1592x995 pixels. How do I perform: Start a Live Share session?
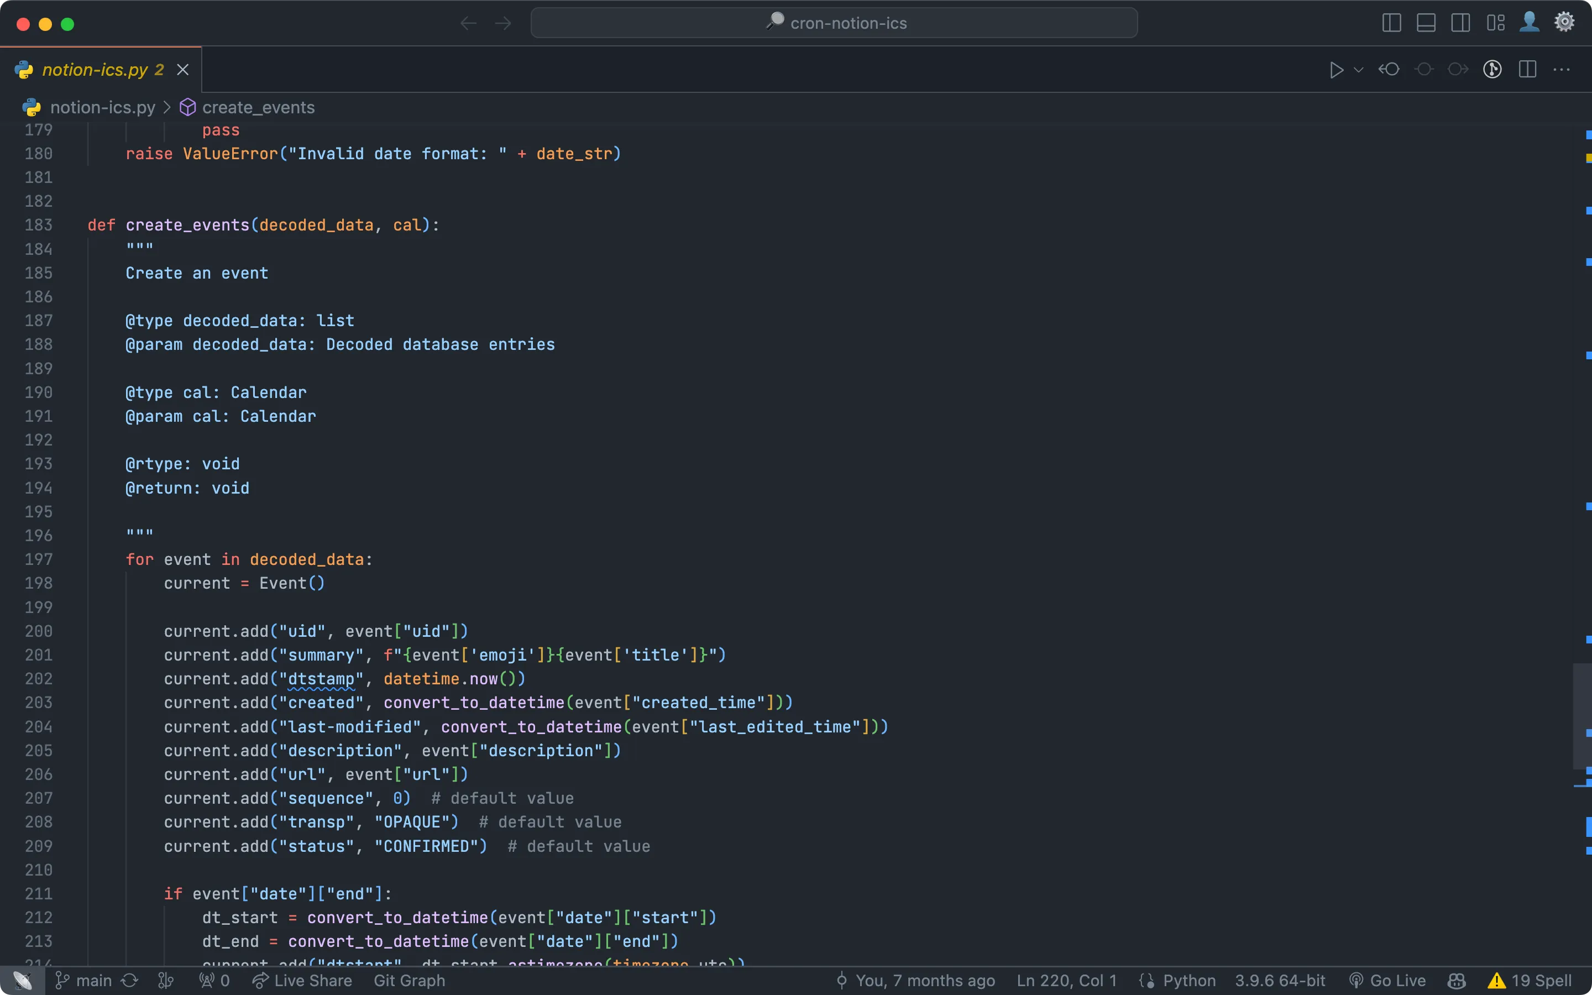[x=302, y=981]
